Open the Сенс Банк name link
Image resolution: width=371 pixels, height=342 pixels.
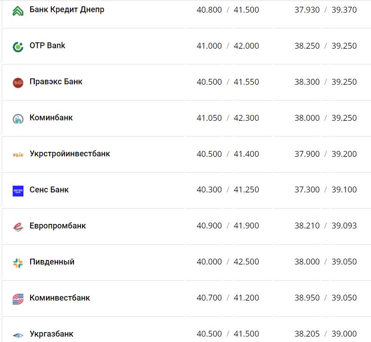(x=49, y=190)
